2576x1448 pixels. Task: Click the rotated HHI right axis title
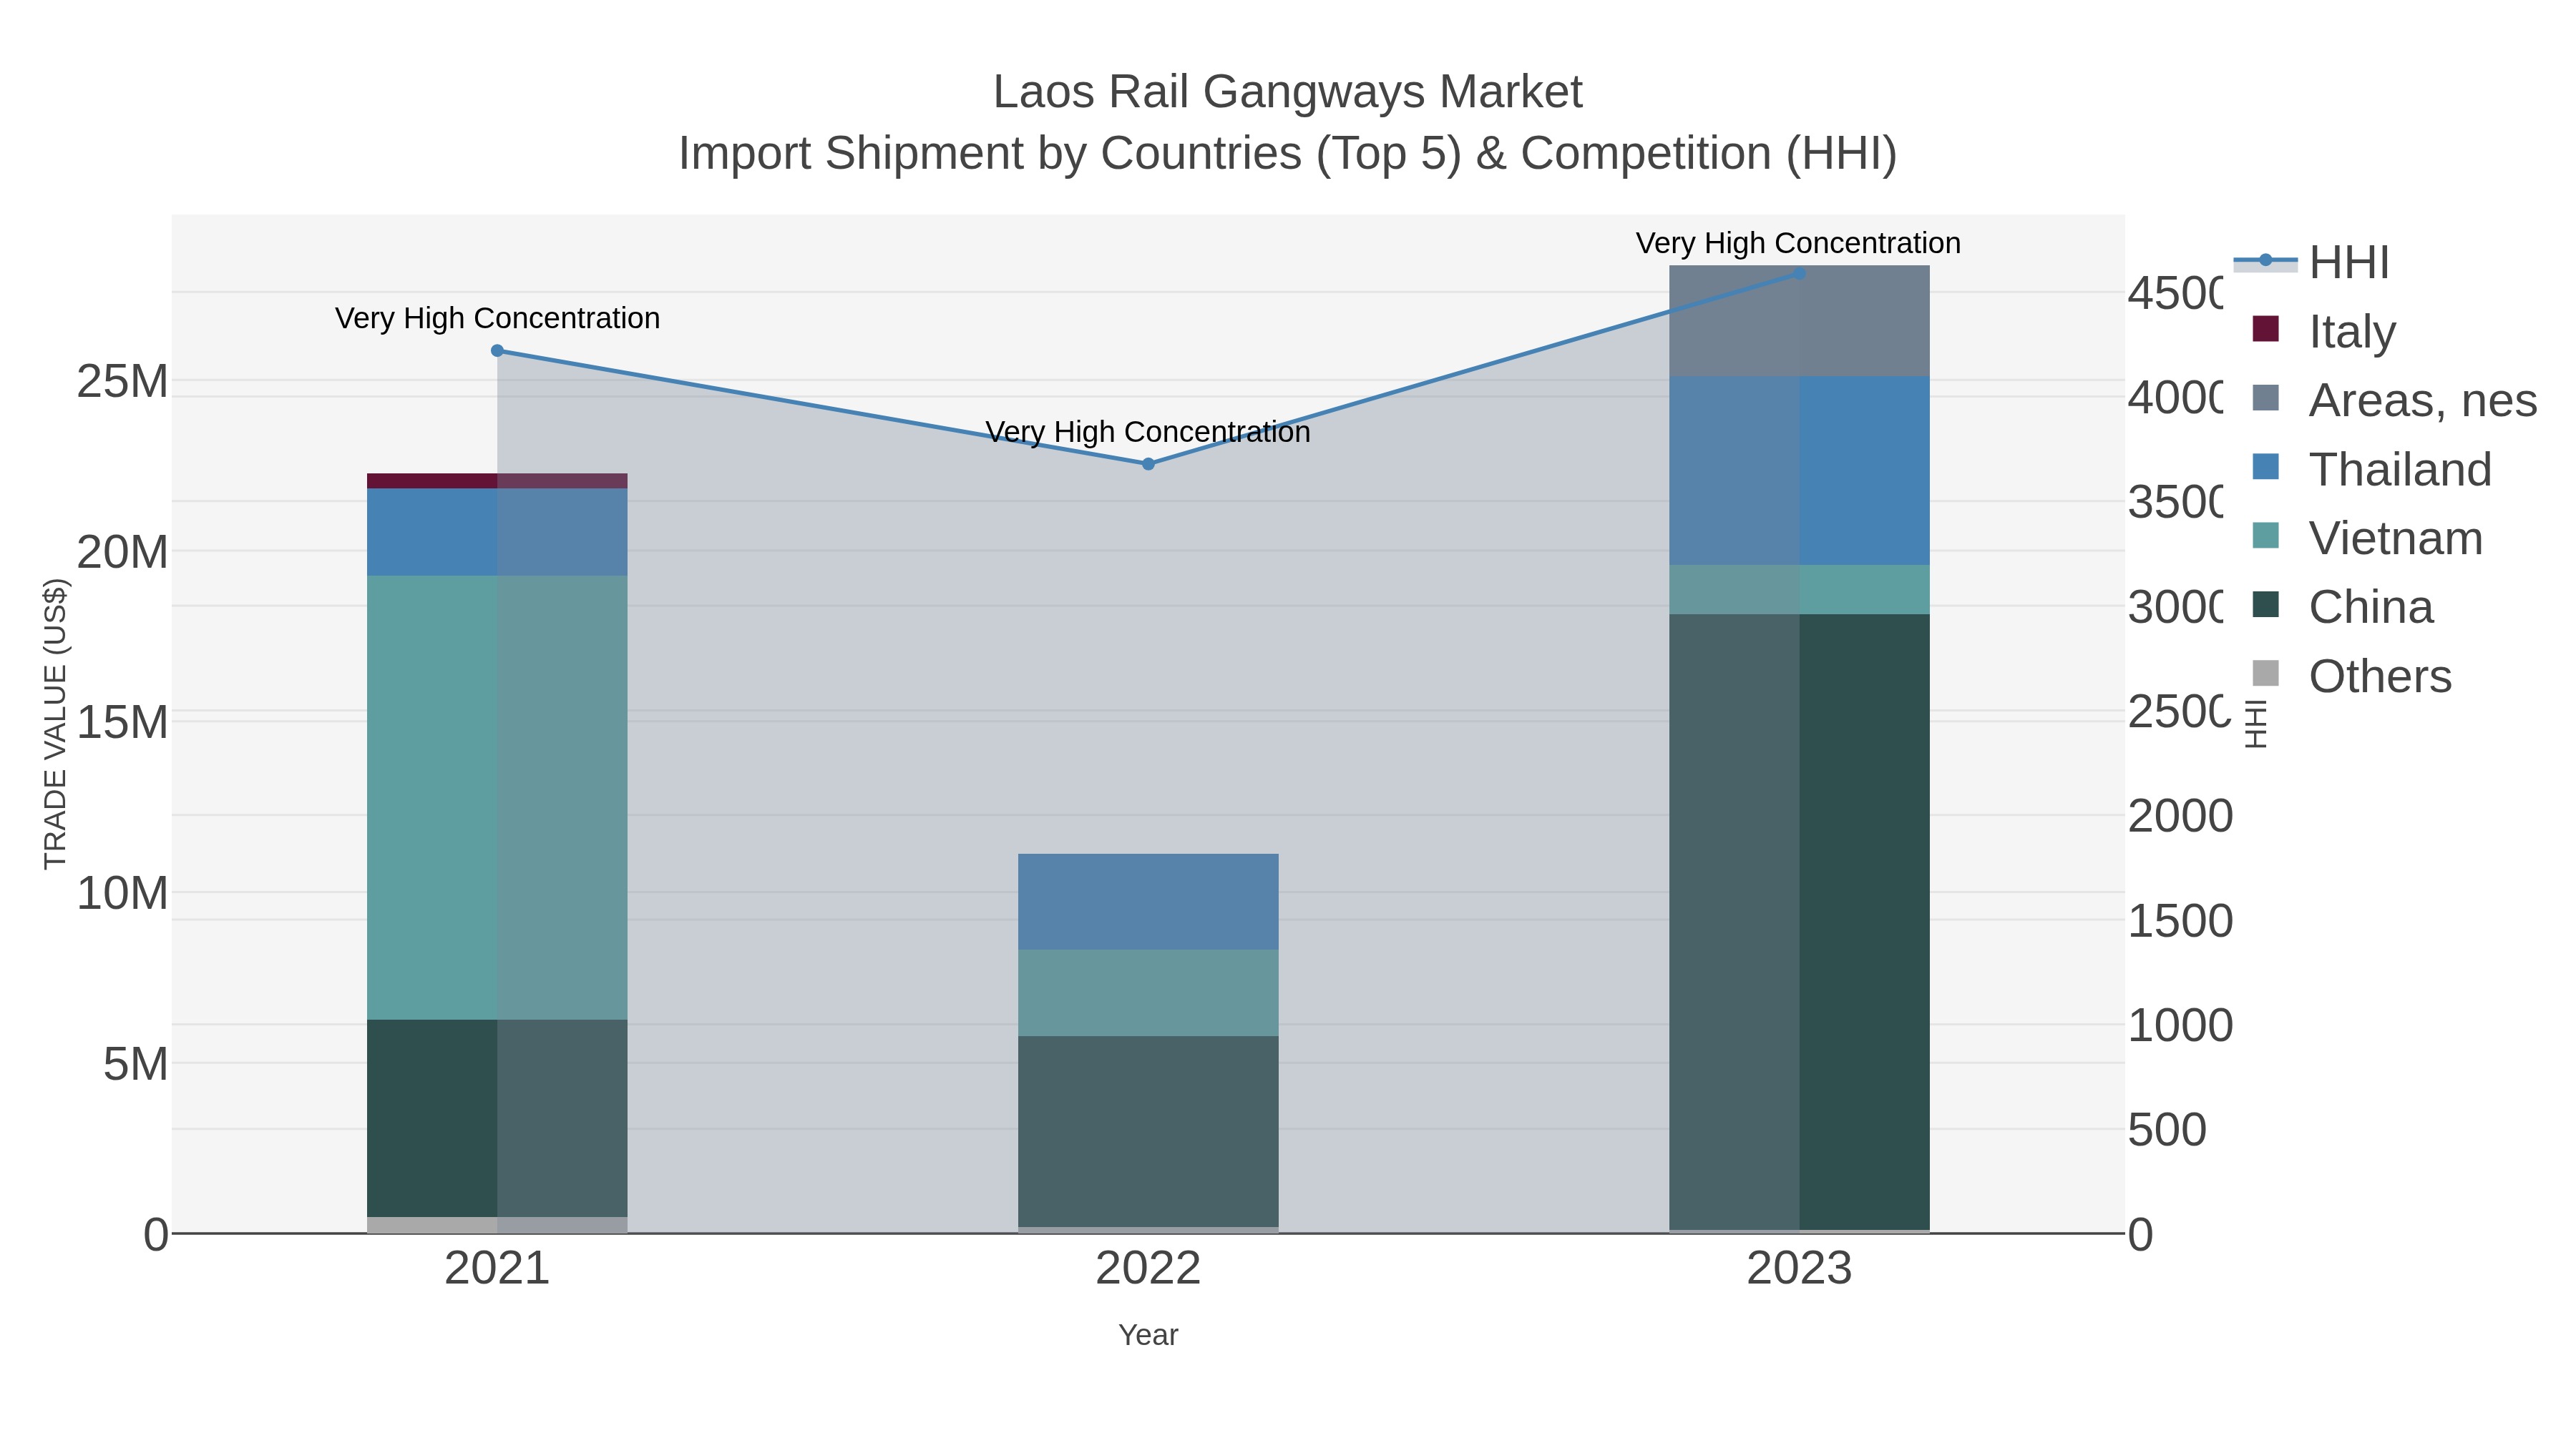click(x=2255, y=724)
